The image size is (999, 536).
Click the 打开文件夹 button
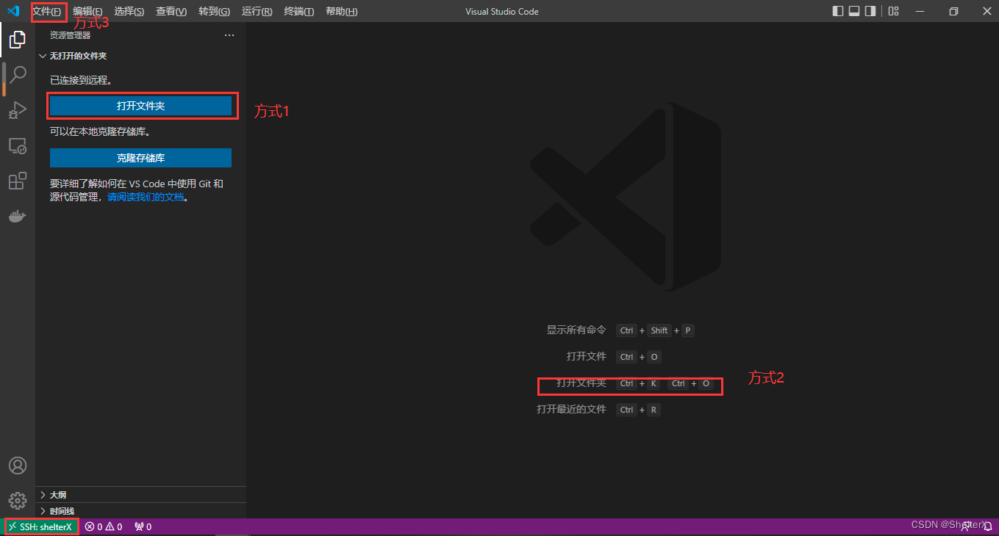click(140, 106)
